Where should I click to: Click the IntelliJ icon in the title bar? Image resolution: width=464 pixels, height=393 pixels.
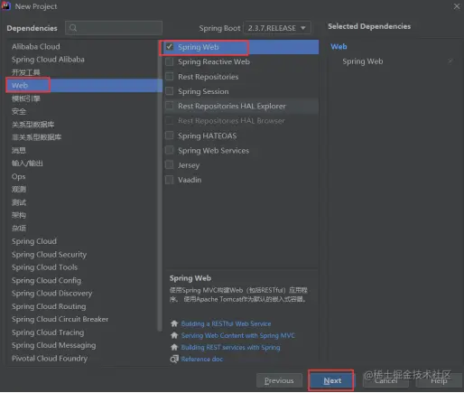pos(6,6)
